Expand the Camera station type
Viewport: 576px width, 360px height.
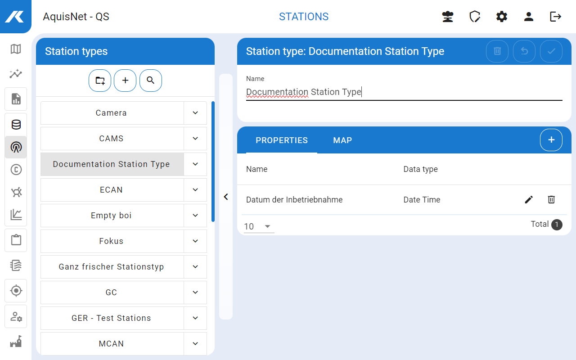[195, 113]
